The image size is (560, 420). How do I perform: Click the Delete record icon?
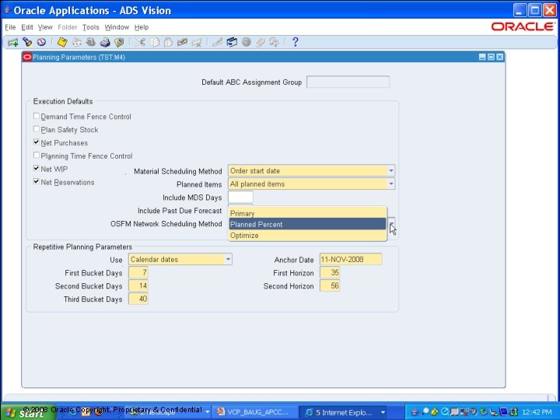pos(197,42)
